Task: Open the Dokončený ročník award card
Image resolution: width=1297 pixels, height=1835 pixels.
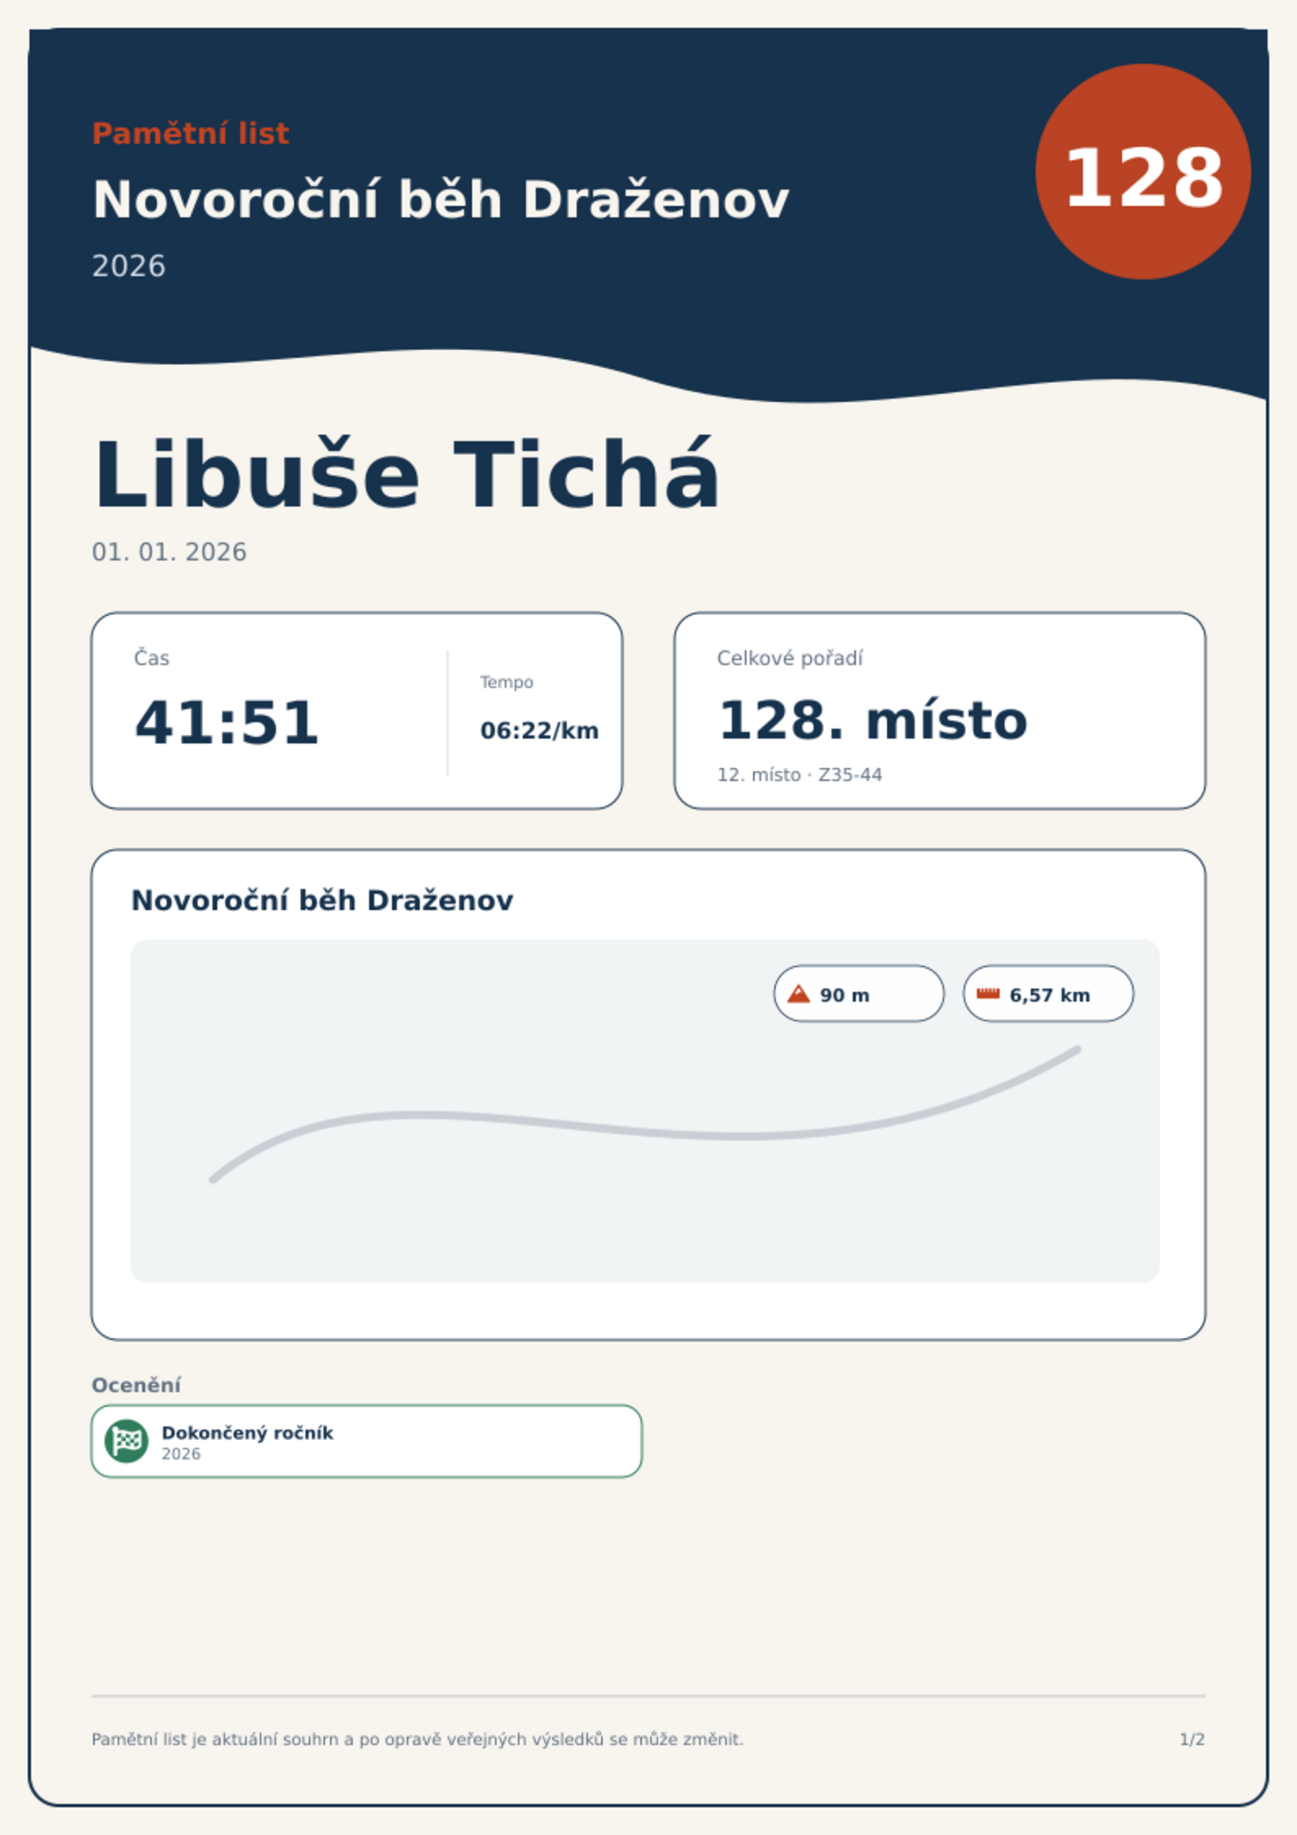Action: pos(367,1441)
